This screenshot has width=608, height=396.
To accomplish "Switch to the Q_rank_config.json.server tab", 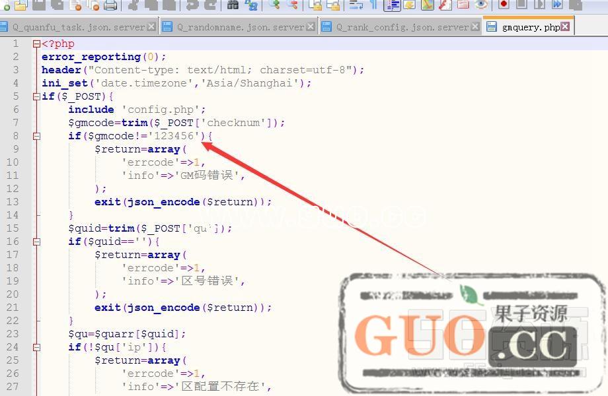I will coord(402,28).
